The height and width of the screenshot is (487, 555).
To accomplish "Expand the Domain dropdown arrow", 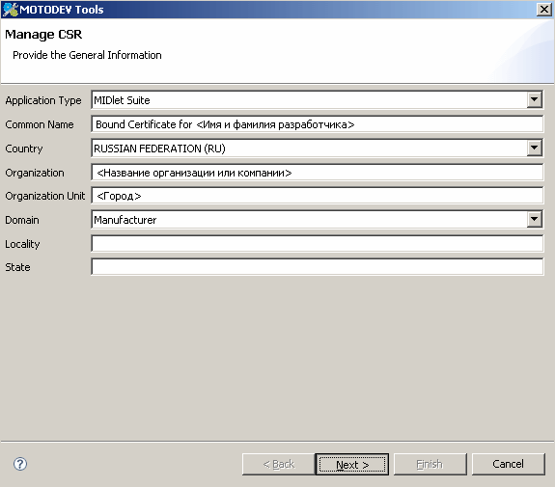I will [534, 220].
